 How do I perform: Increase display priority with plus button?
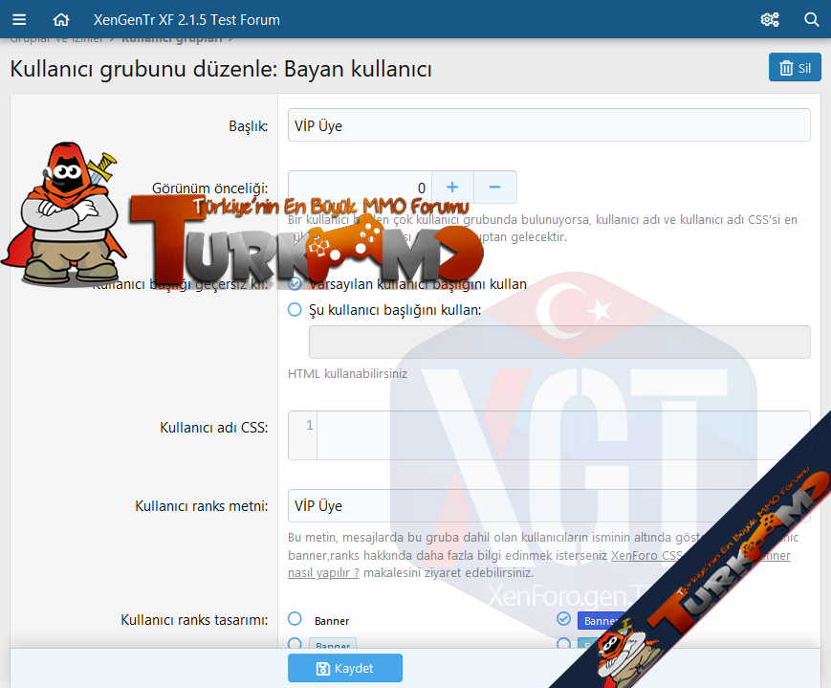pyautogui.click(x=452, y=188)
